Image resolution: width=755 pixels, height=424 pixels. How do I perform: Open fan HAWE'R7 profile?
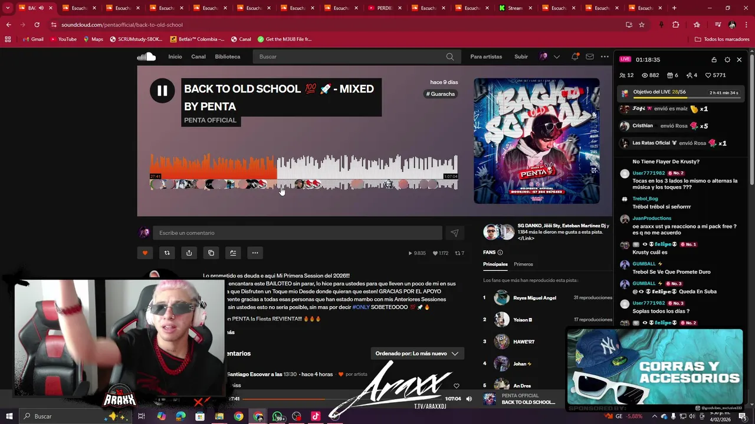coord(524,342)
